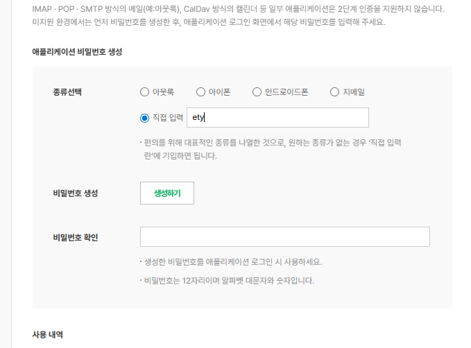Select the 아웃룩 radio button
471x348 pixels.
tap(144, 92)
